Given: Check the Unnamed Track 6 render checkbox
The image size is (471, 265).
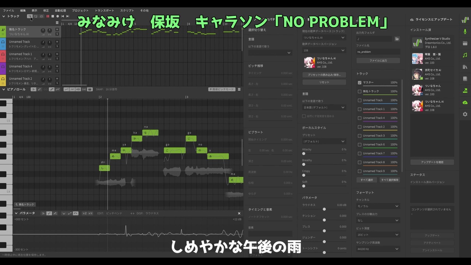Looking at the screenshot, I should 360,145.
